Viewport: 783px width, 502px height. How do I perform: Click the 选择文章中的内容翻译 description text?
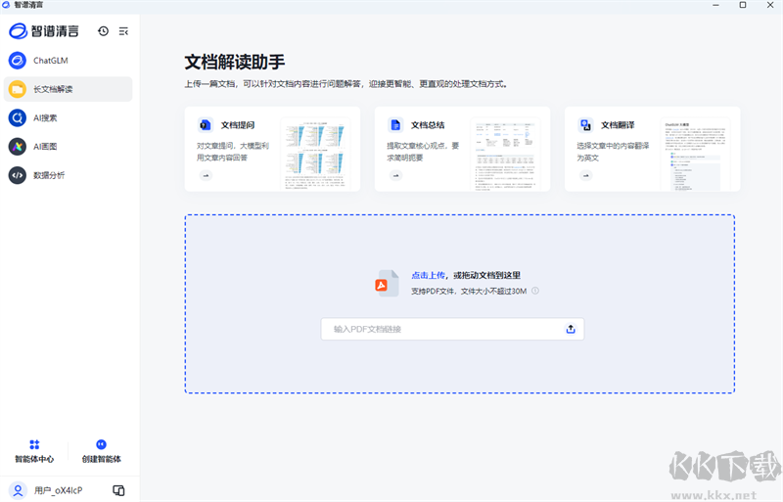click(x=613, y=152)
